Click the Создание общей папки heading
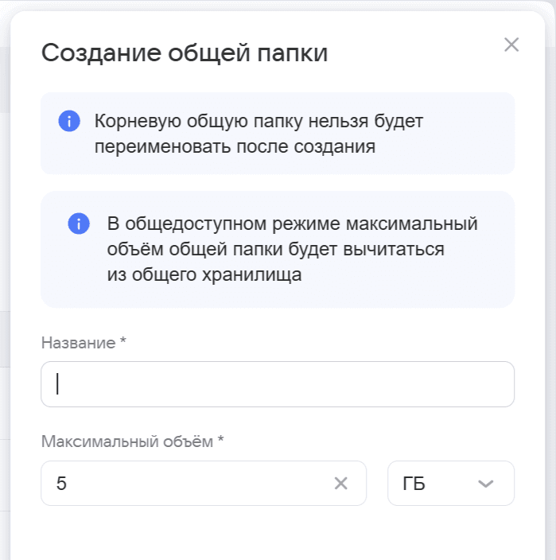Viewport: 556px width, 560px height. (x=185, y=52)
